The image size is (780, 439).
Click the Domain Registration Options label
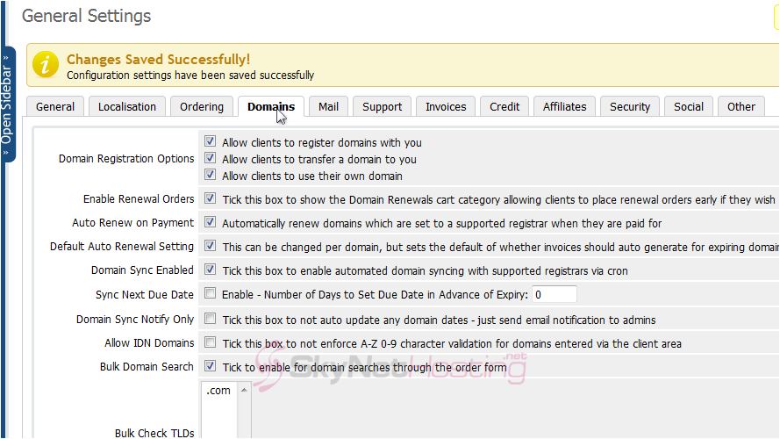pos(126,159)
